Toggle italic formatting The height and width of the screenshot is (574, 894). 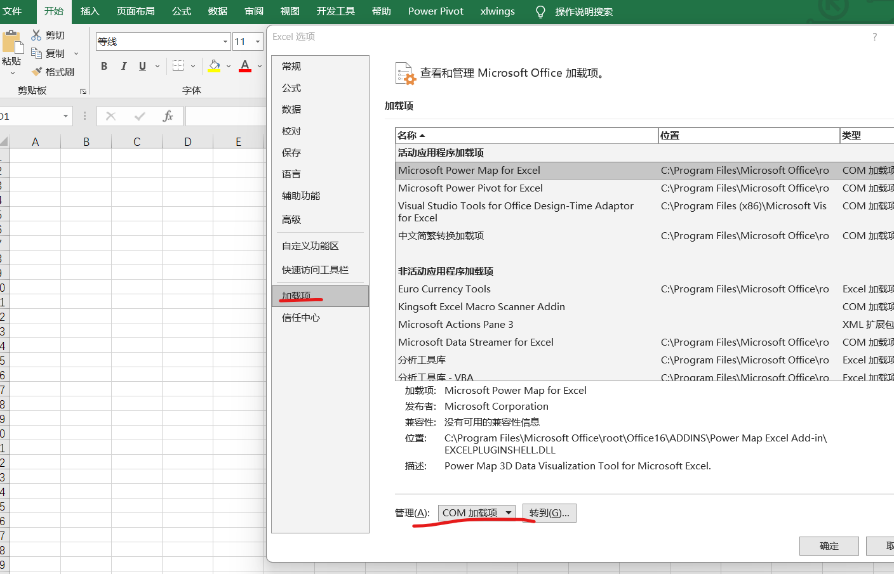pos(124,66)
